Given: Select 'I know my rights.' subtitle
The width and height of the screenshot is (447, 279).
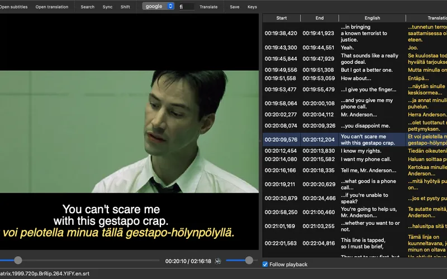Looking at the screenshot, I should pyautogui.click(x=361, y=151).
